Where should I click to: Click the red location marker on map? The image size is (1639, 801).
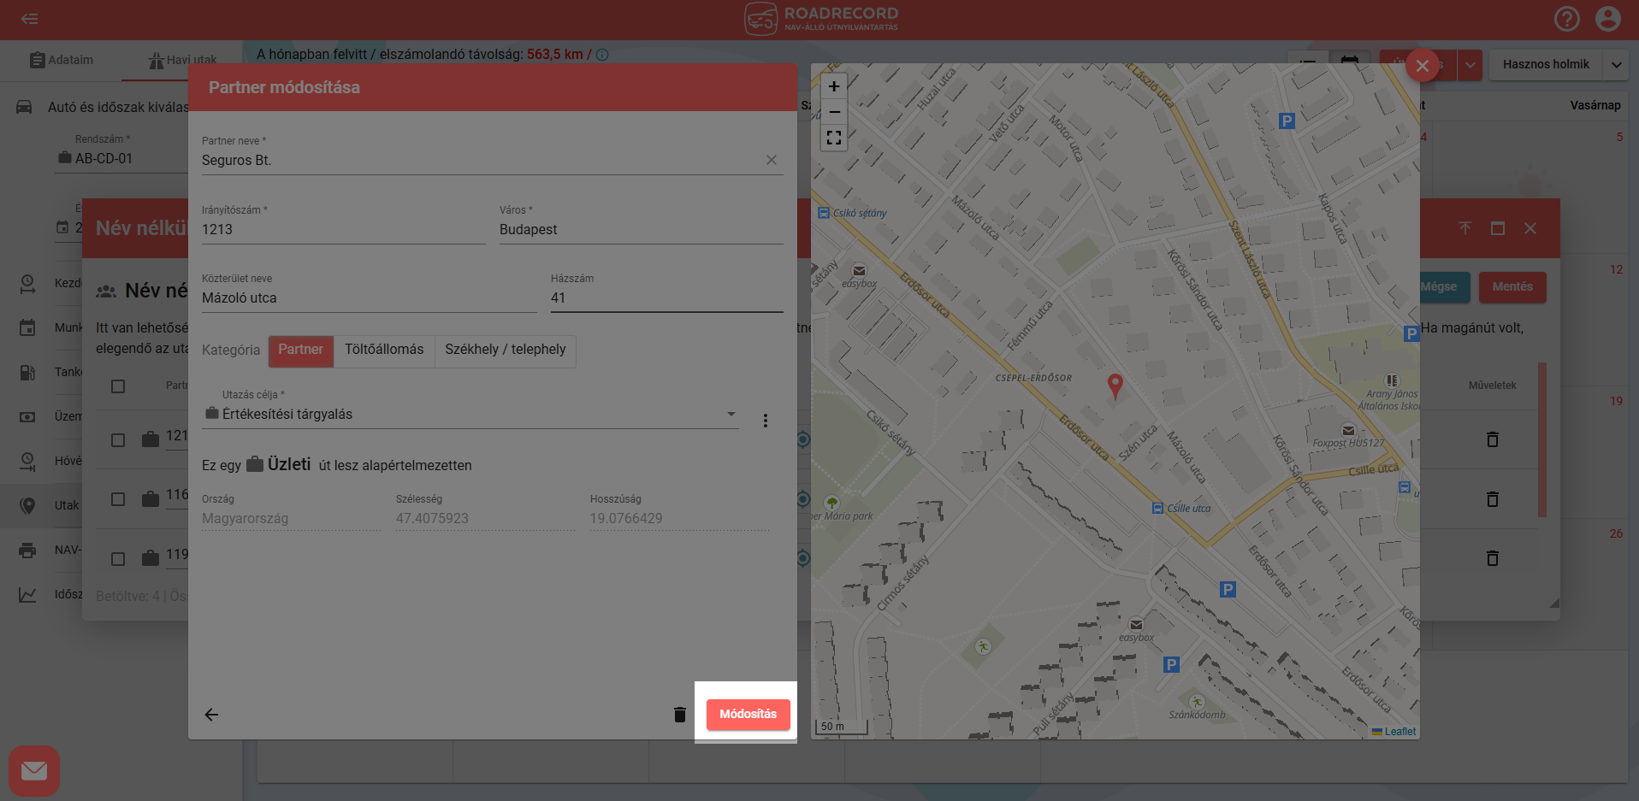1115,386
